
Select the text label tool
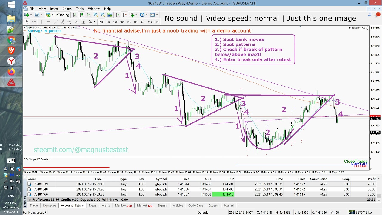coord(83,22)
